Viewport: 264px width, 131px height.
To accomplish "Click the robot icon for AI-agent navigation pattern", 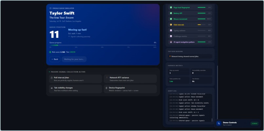I will (171, 42).
